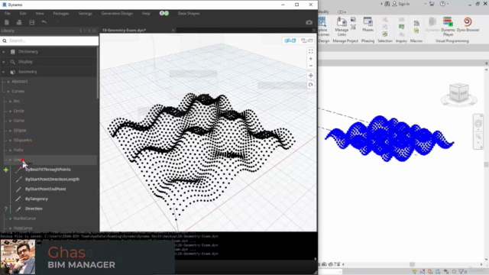The image size is (489, 275).
Task: Click the shopping cart icon in Revit title bar
Action: click(432, 4)
